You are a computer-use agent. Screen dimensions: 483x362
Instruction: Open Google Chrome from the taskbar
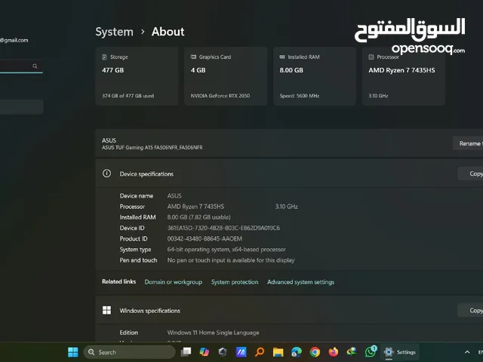(x=315, y=352)
